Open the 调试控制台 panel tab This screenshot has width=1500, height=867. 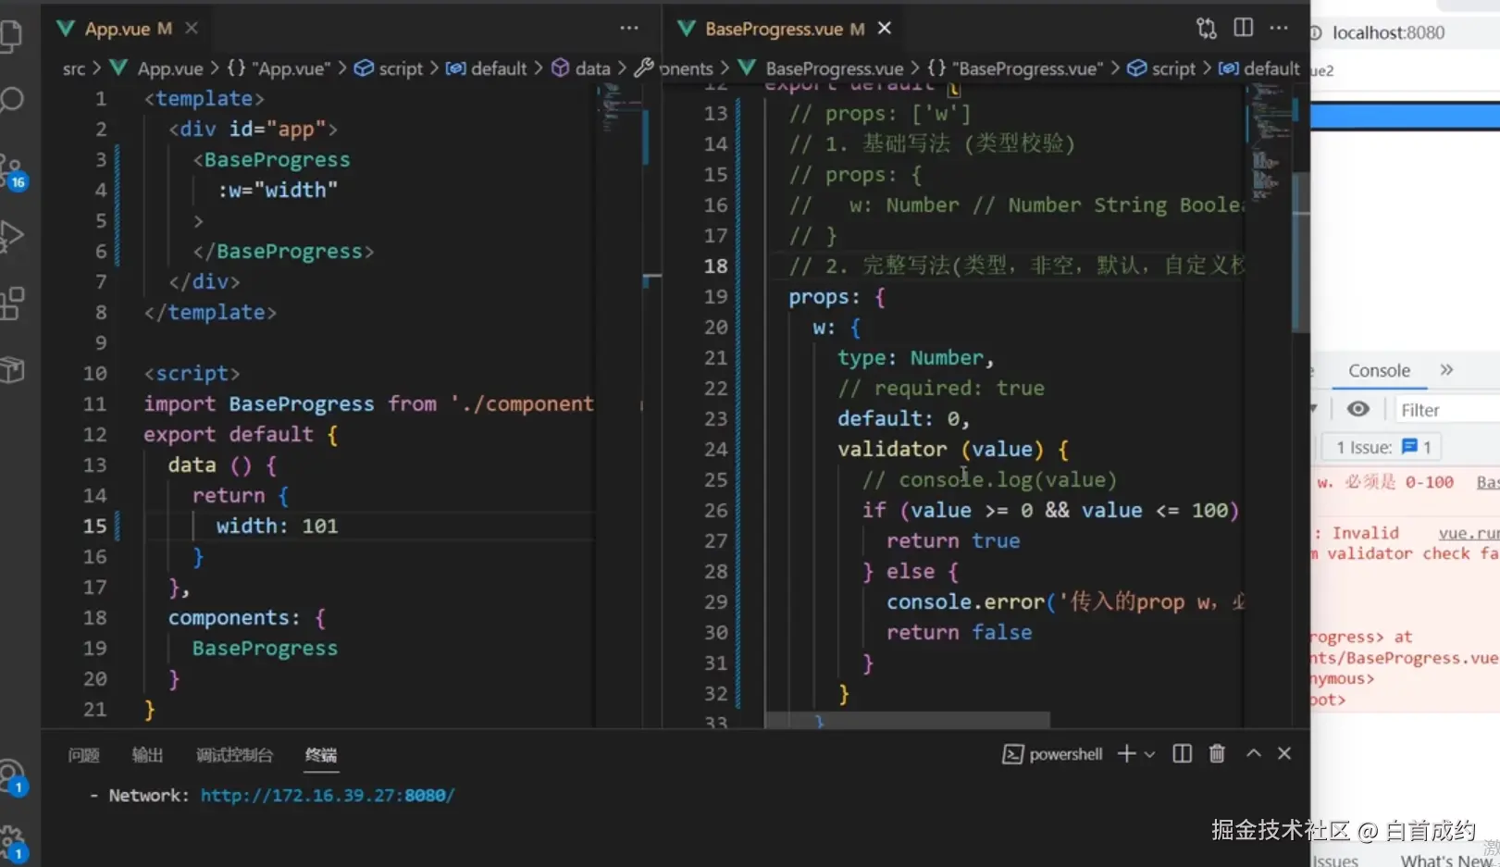(234, 755)
